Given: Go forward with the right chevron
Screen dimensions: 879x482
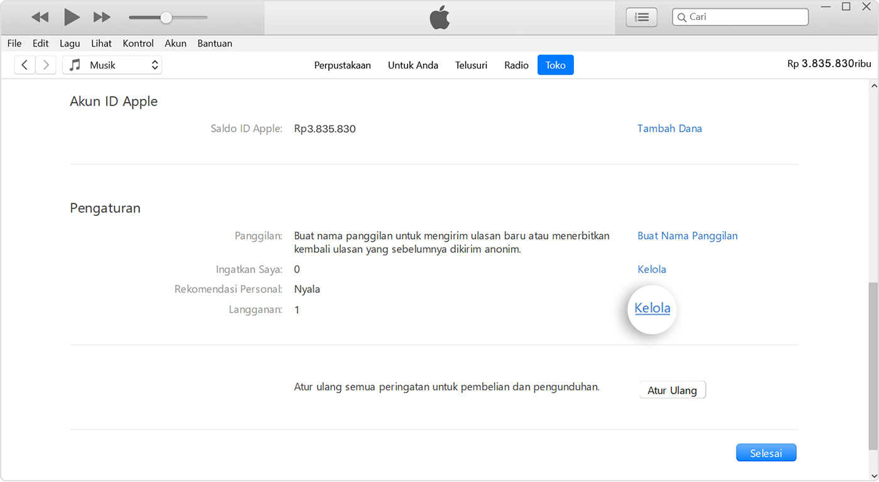Looking at the screenshot, I should (x=46, y=65).
